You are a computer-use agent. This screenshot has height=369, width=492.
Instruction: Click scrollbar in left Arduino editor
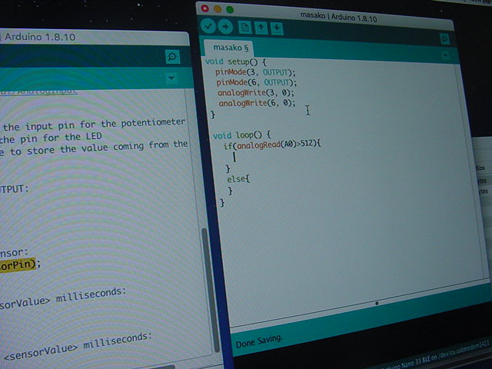click(x=210, y=290)
